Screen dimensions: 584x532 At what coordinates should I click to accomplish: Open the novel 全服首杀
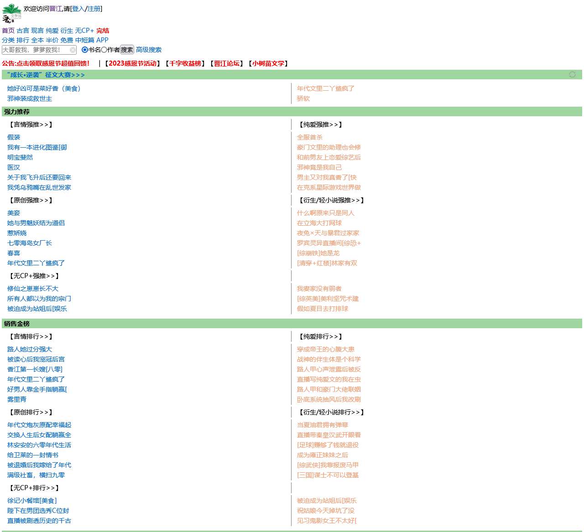click(310, 137)
